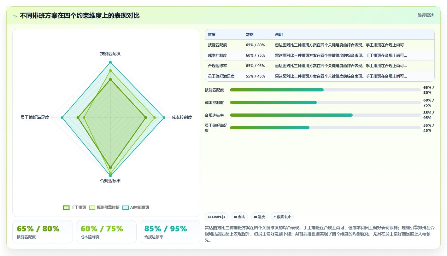Click the 合规达标率 label beside its progress bar

click(x=214, y=115)
